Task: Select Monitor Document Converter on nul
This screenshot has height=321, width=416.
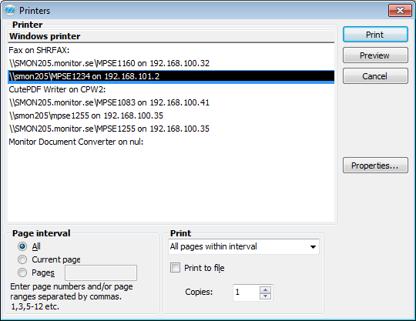Action: coord(171,142)
